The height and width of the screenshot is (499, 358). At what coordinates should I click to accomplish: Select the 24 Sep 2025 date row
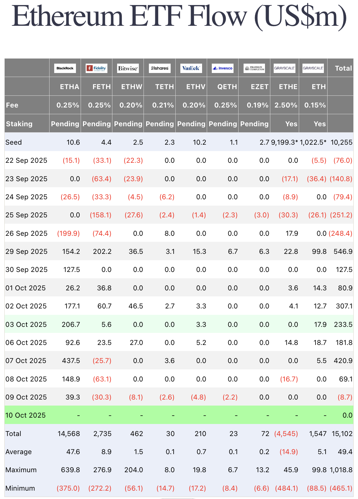(x=179, y=197)
